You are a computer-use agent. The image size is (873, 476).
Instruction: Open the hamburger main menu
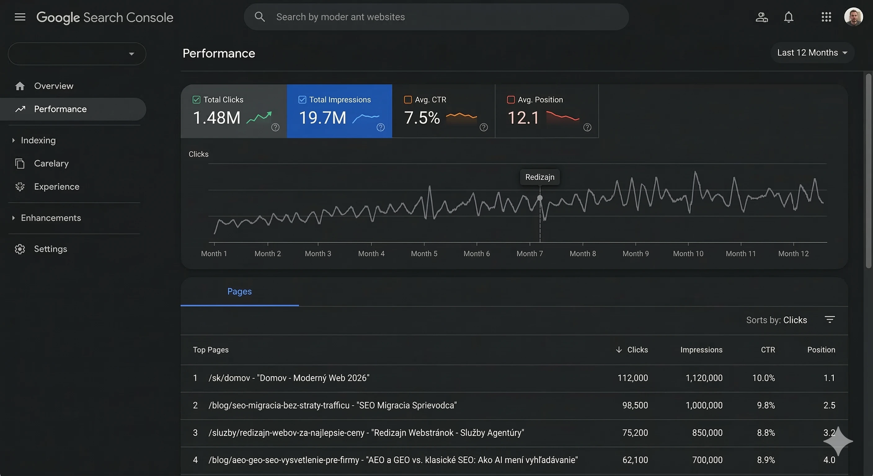(x=20, y=17)
